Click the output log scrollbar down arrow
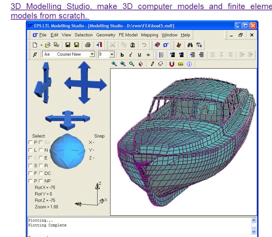The image size is (272, 237). point(254,232)
